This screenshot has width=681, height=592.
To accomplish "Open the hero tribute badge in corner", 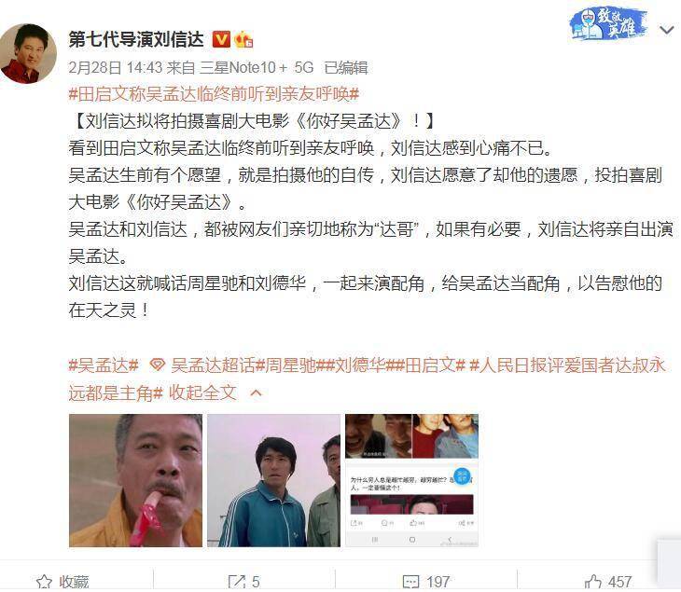I will pos(608,24).
